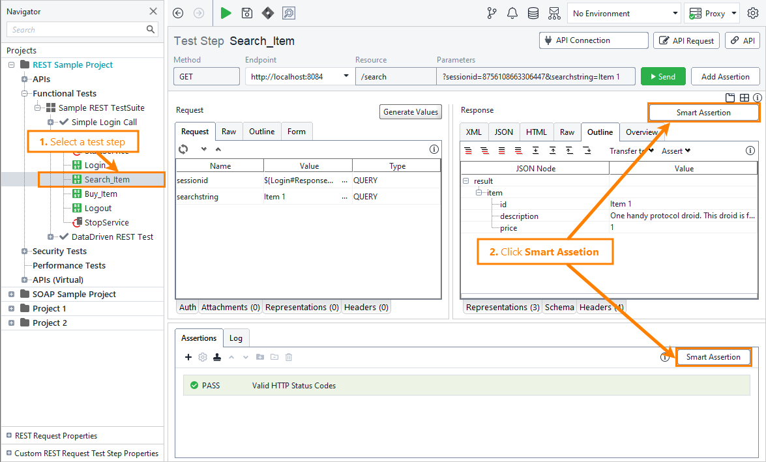
Task: Click the Smart Assertion button in the Response panel
Action: 703,112
